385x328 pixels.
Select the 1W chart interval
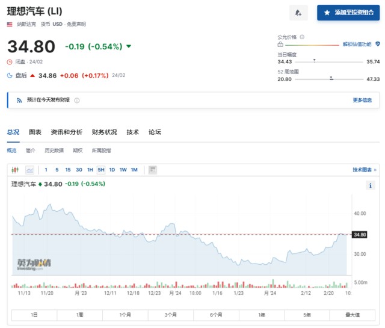[123, 170]
